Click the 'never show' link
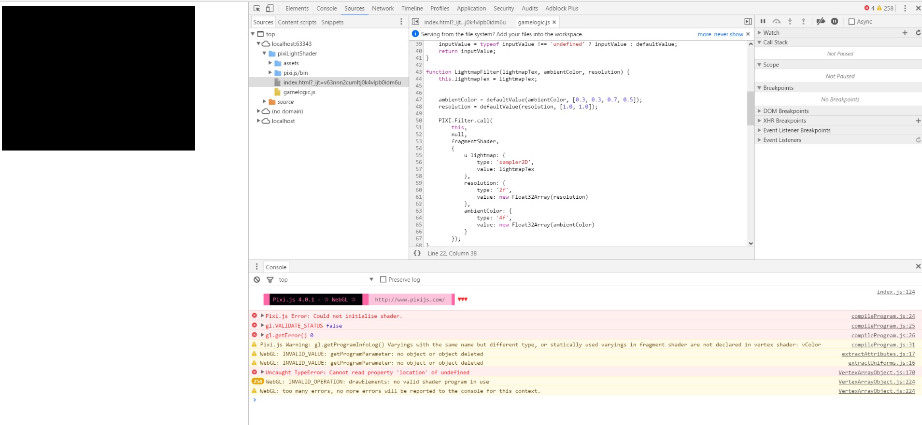 coord(728,34)
